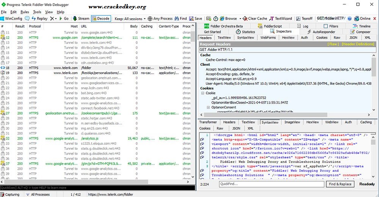Open the TextWizard tool
379x197 pixels.
coord(281,19)
